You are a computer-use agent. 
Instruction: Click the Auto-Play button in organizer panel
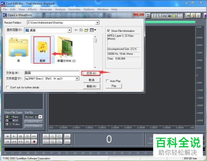[34, 122]
